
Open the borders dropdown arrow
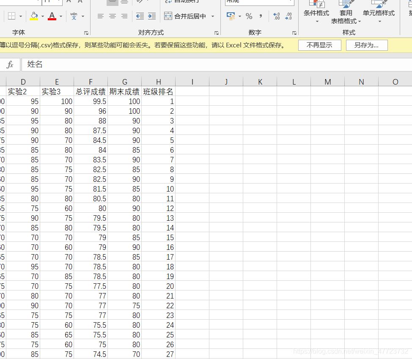(x=20, y=16)
